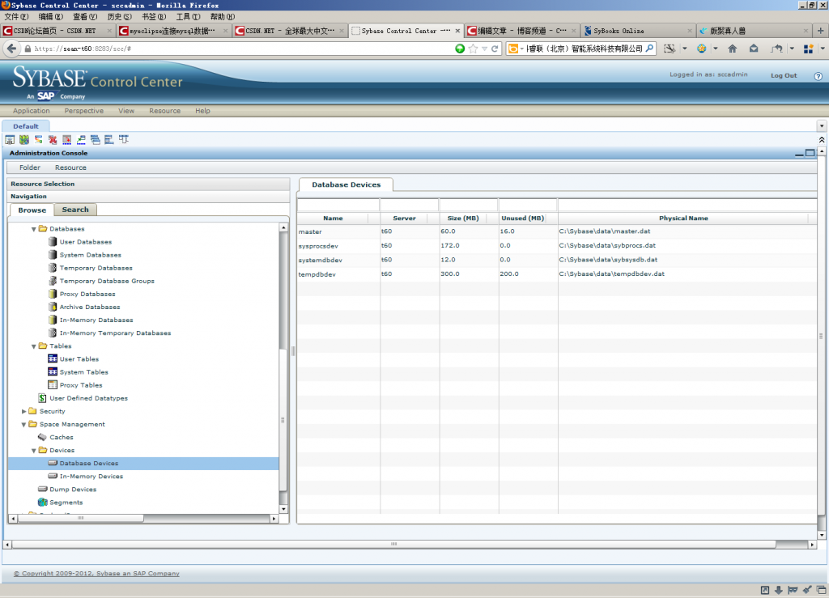Click the Log Out link

tap(784, 75)
